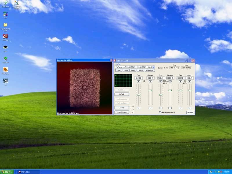Viewport: 232px width, 174px height.
Task: Click the 2D Memory slider handle
Action: click(150, 90)
